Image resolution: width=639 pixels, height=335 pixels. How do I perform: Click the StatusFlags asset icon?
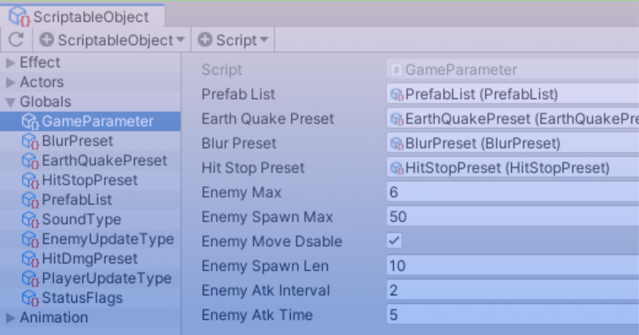click(x=30, y=298)
